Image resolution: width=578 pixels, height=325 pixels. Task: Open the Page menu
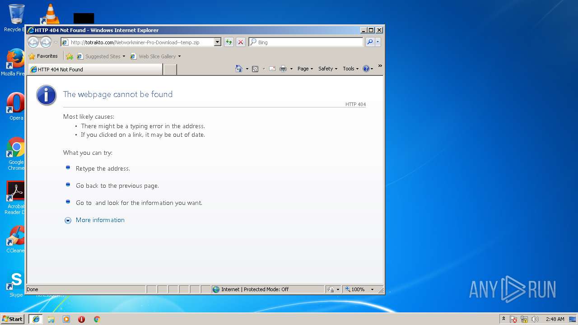tap(305, 69)
